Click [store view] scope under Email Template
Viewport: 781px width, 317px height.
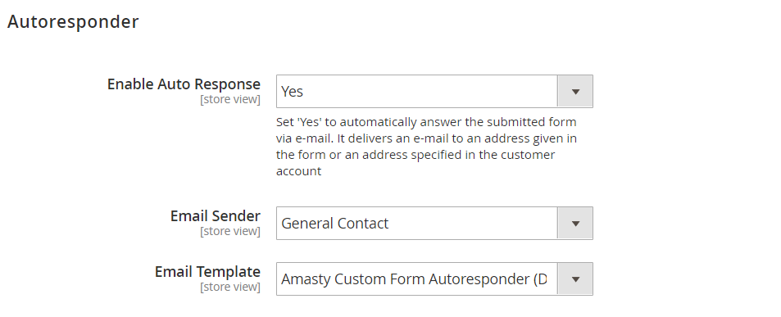pos(230,288)
